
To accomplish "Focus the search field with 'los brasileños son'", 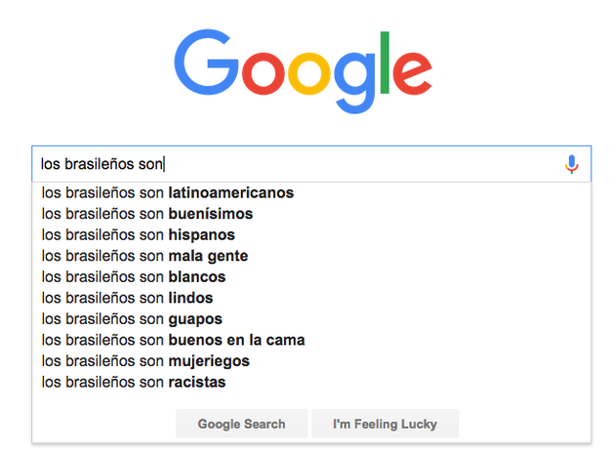I will (x=298, y=164).
